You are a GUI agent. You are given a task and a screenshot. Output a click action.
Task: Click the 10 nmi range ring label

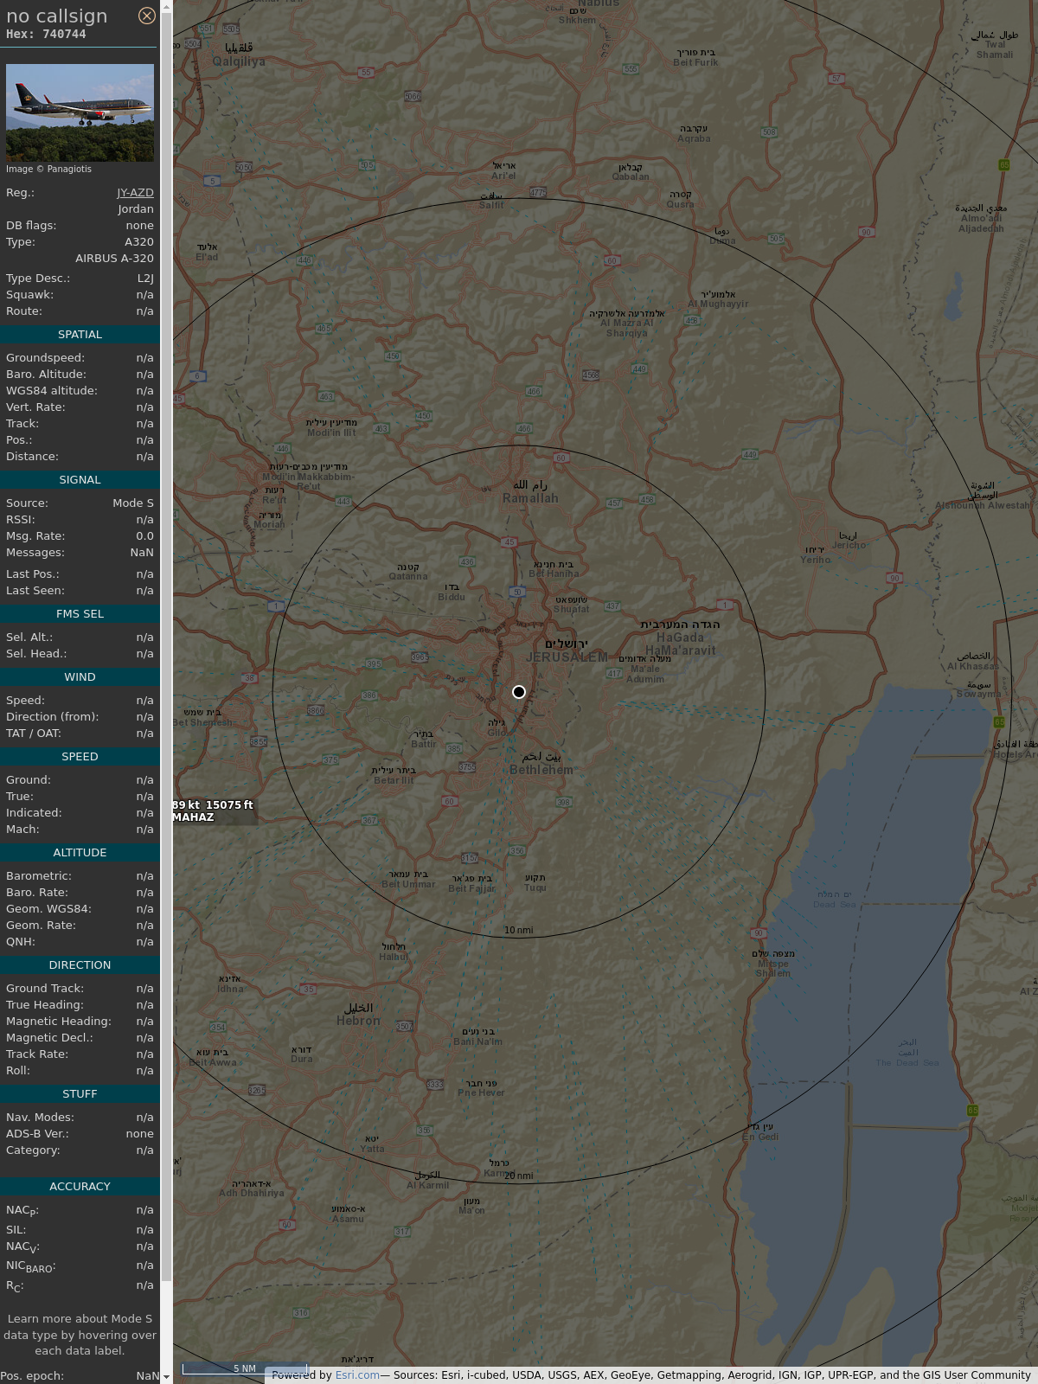[519, 931]
